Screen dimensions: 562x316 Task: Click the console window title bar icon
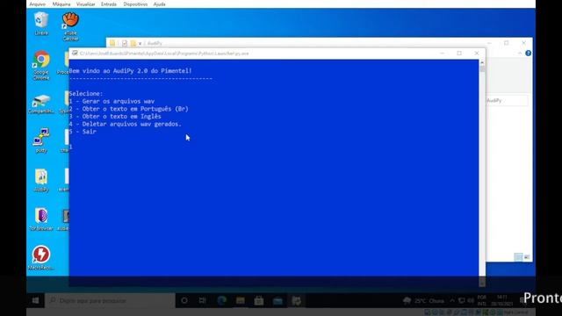(x=75, y=53)
